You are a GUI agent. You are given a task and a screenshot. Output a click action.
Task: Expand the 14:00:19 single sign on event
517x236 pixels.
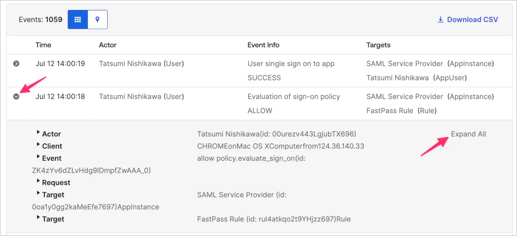pos(16,64)
